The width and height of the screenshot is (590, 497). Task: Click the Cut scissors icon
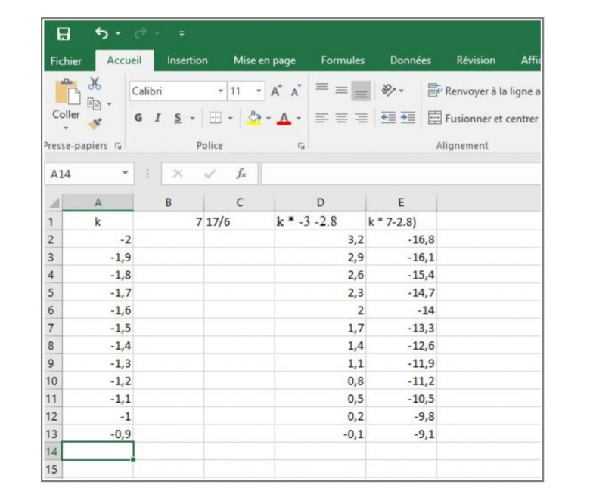95,83
